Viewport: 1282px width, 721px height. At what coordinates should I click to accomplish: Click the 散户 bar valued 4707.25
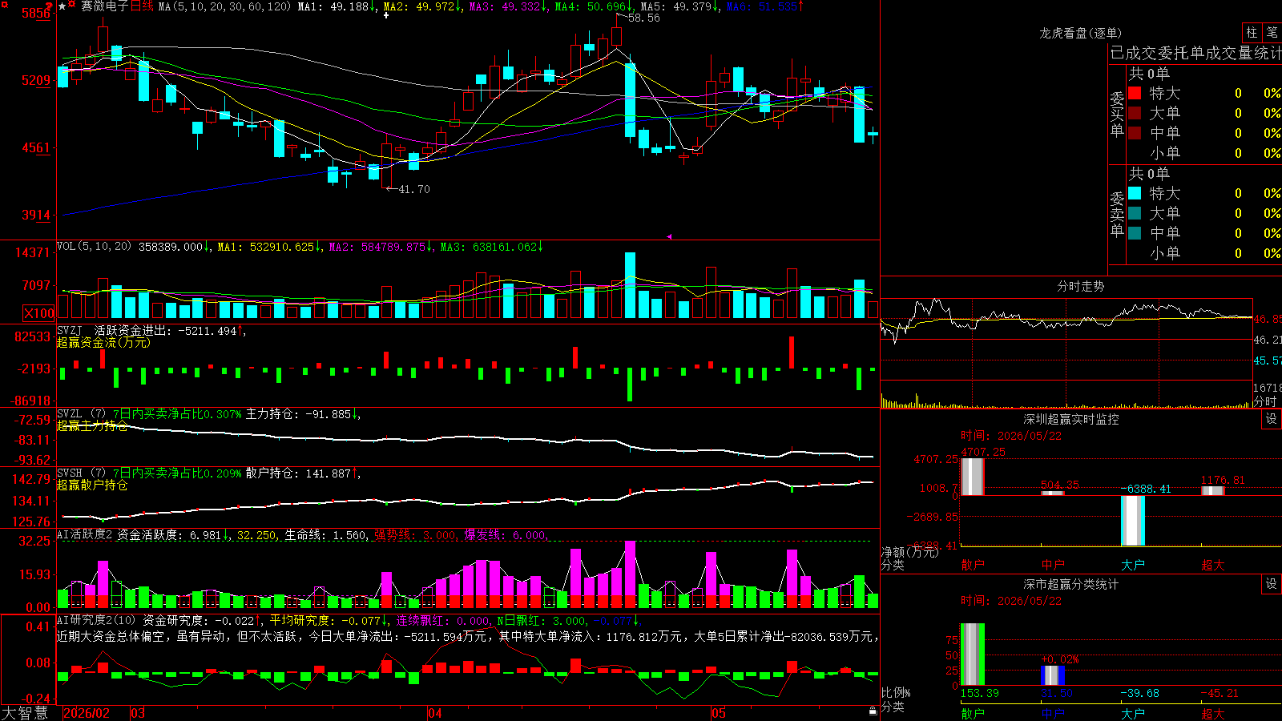click(972, 477)
